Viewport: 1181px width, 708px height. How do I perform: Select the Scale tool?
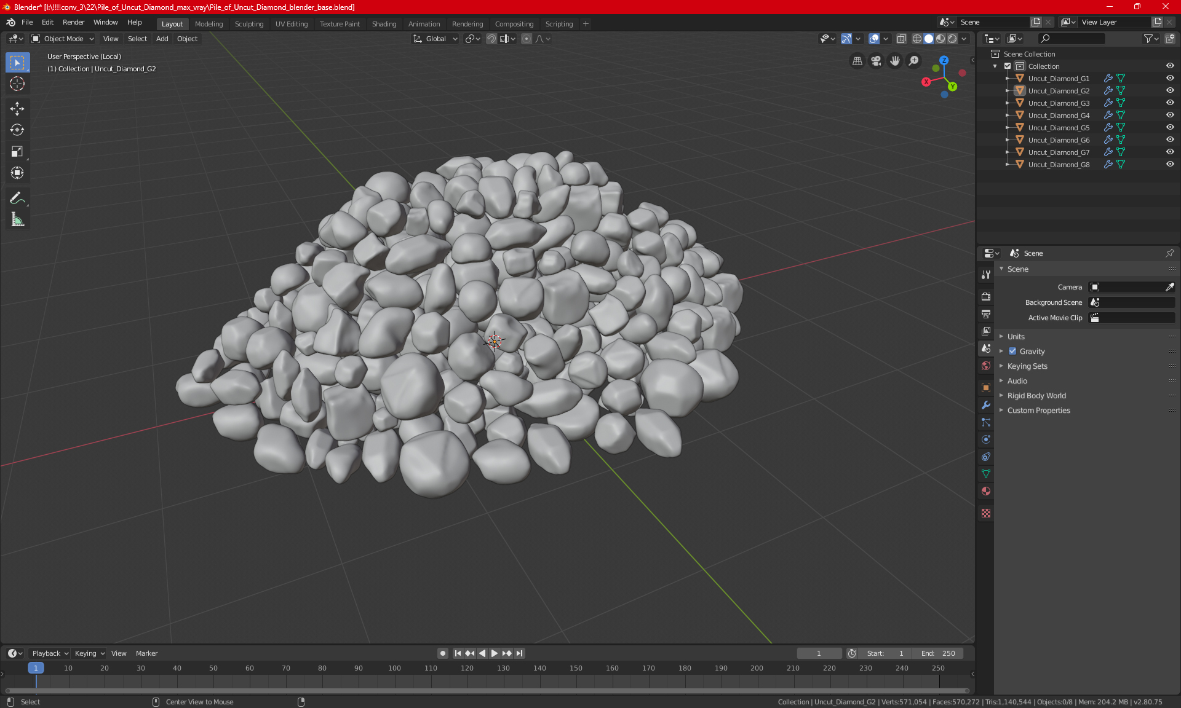point(17,151)
